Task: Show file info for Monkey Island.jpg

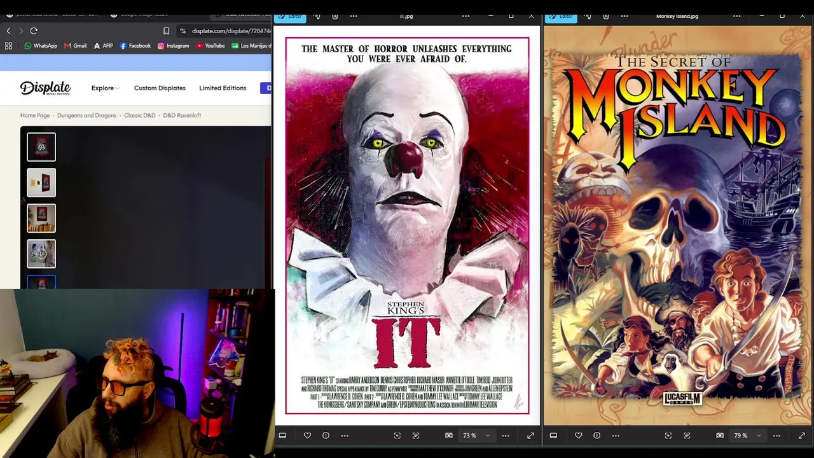Action: tap(597, 436)
